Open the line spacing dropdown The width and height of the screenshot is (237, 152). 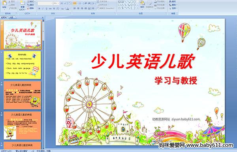coord(94,3)
